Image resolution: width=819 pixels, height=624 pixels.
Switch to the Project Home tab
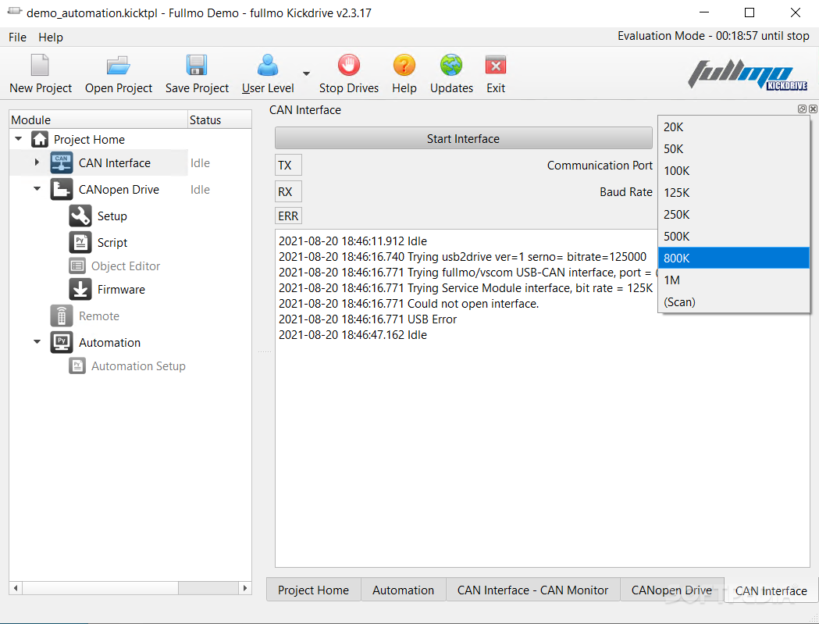click(x=313, y=590)
